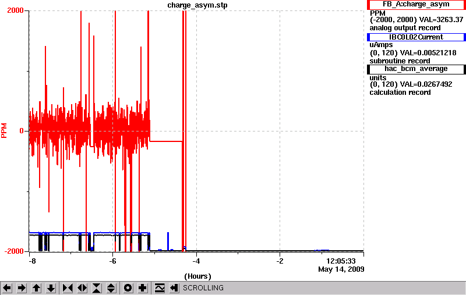Click the -2000 y-axis bottom tick label
The width and height of the screenshot is (466, 295).
[x=13, y=251]
